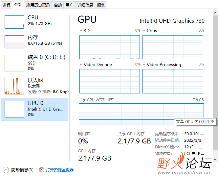This screenshot has height=178, width=218.
Task: Open the 服务 tab
Action: coord(101,5)
